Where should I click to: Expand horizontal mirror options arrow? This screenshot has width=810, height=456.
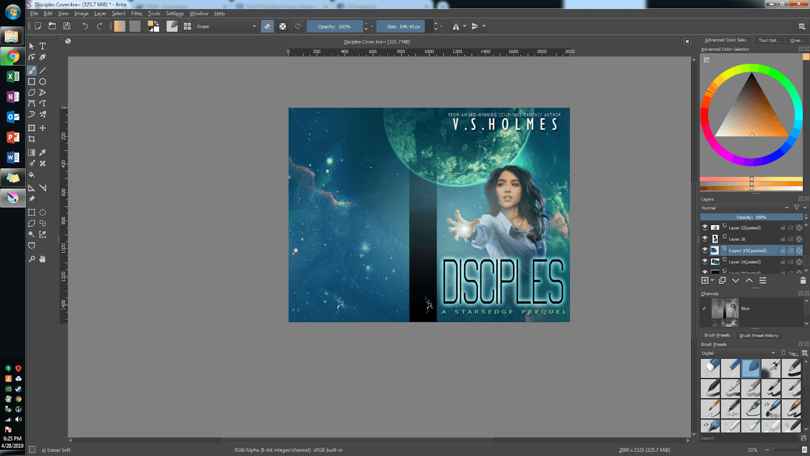pyautogui.click(x=465, y=26)
